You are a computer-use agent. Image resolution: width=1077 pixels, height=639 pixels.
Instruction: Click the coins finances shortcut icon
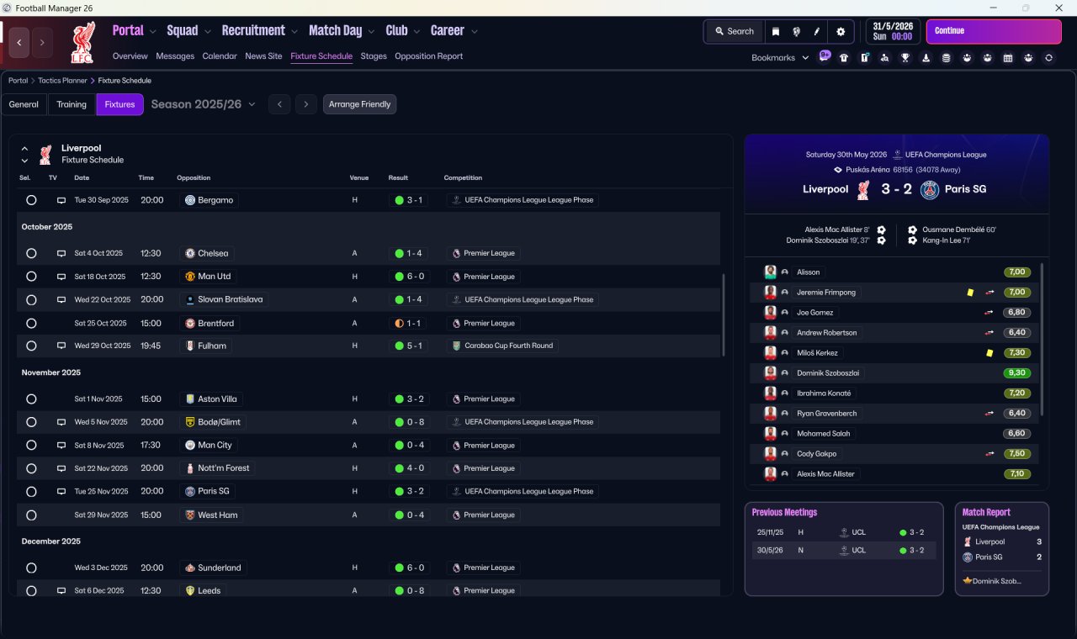946,58
